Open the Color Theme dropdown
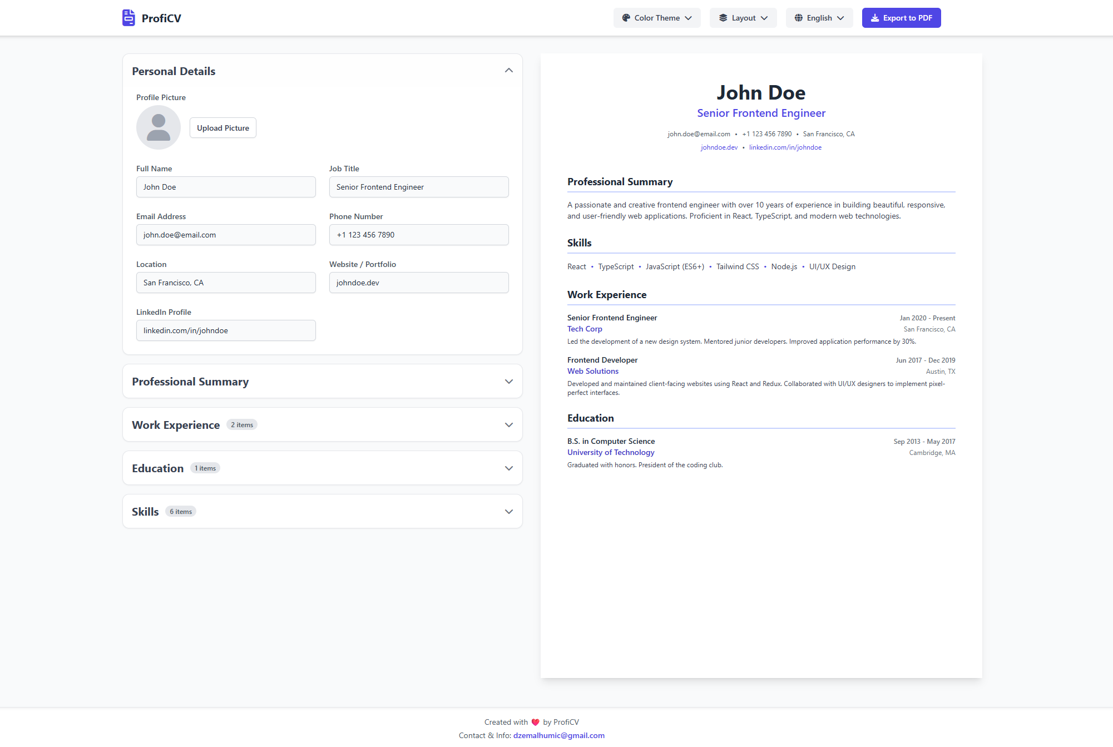The width and height of the screenshot is (1113, 747). point(657,18)
